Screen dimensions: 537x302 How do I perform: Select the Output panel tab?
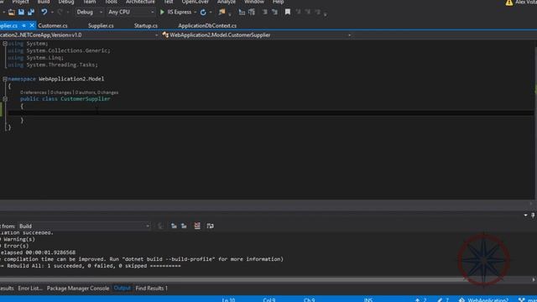(x=122, y=289)
